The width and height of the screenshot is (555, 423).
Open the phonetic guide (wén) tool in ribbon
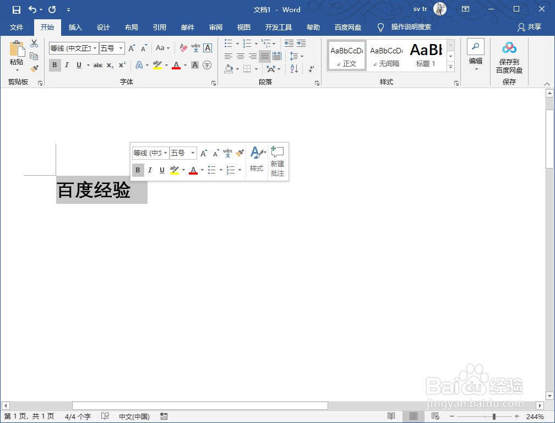tap(196, 48)
